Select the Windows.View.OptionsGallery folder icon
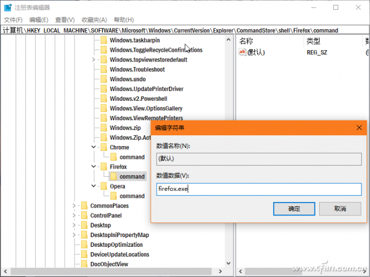This screenshot has height=277, width=370. coord(104,108)
